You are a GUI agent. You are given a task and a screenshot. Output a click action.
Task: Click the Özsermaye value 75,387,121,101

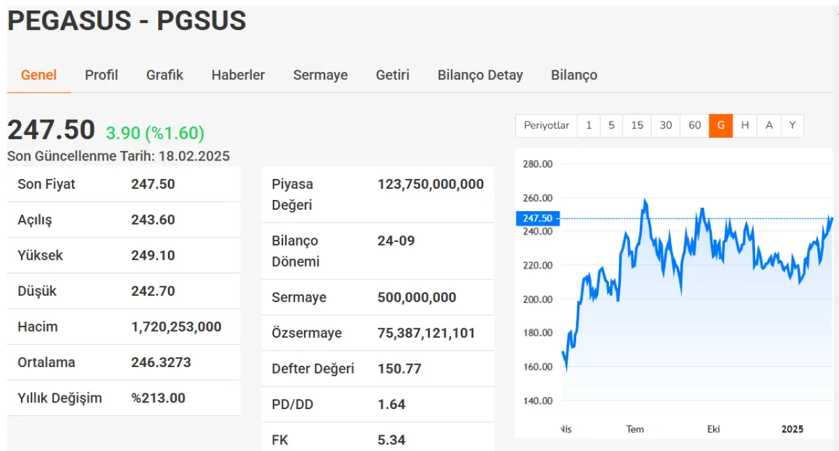click(x=426, y=333)
